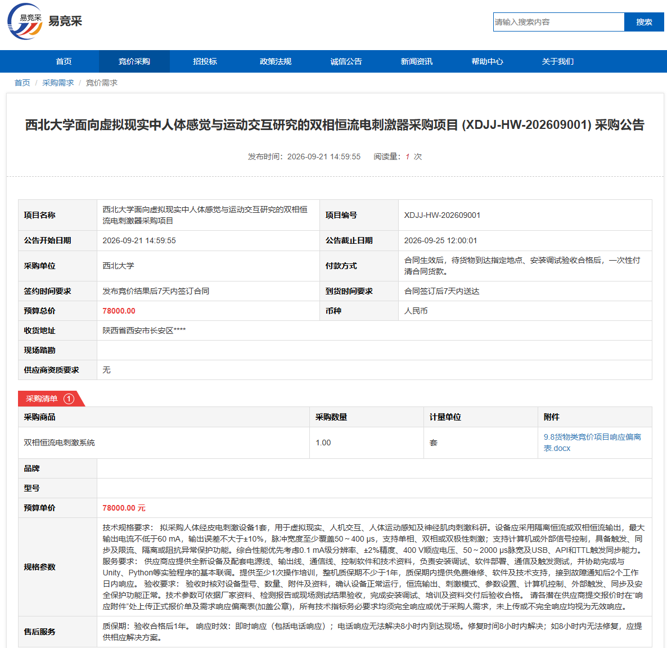Viewport: 667px width, 648px height.
Task: Click the 搜索 button
Action: 644,22
